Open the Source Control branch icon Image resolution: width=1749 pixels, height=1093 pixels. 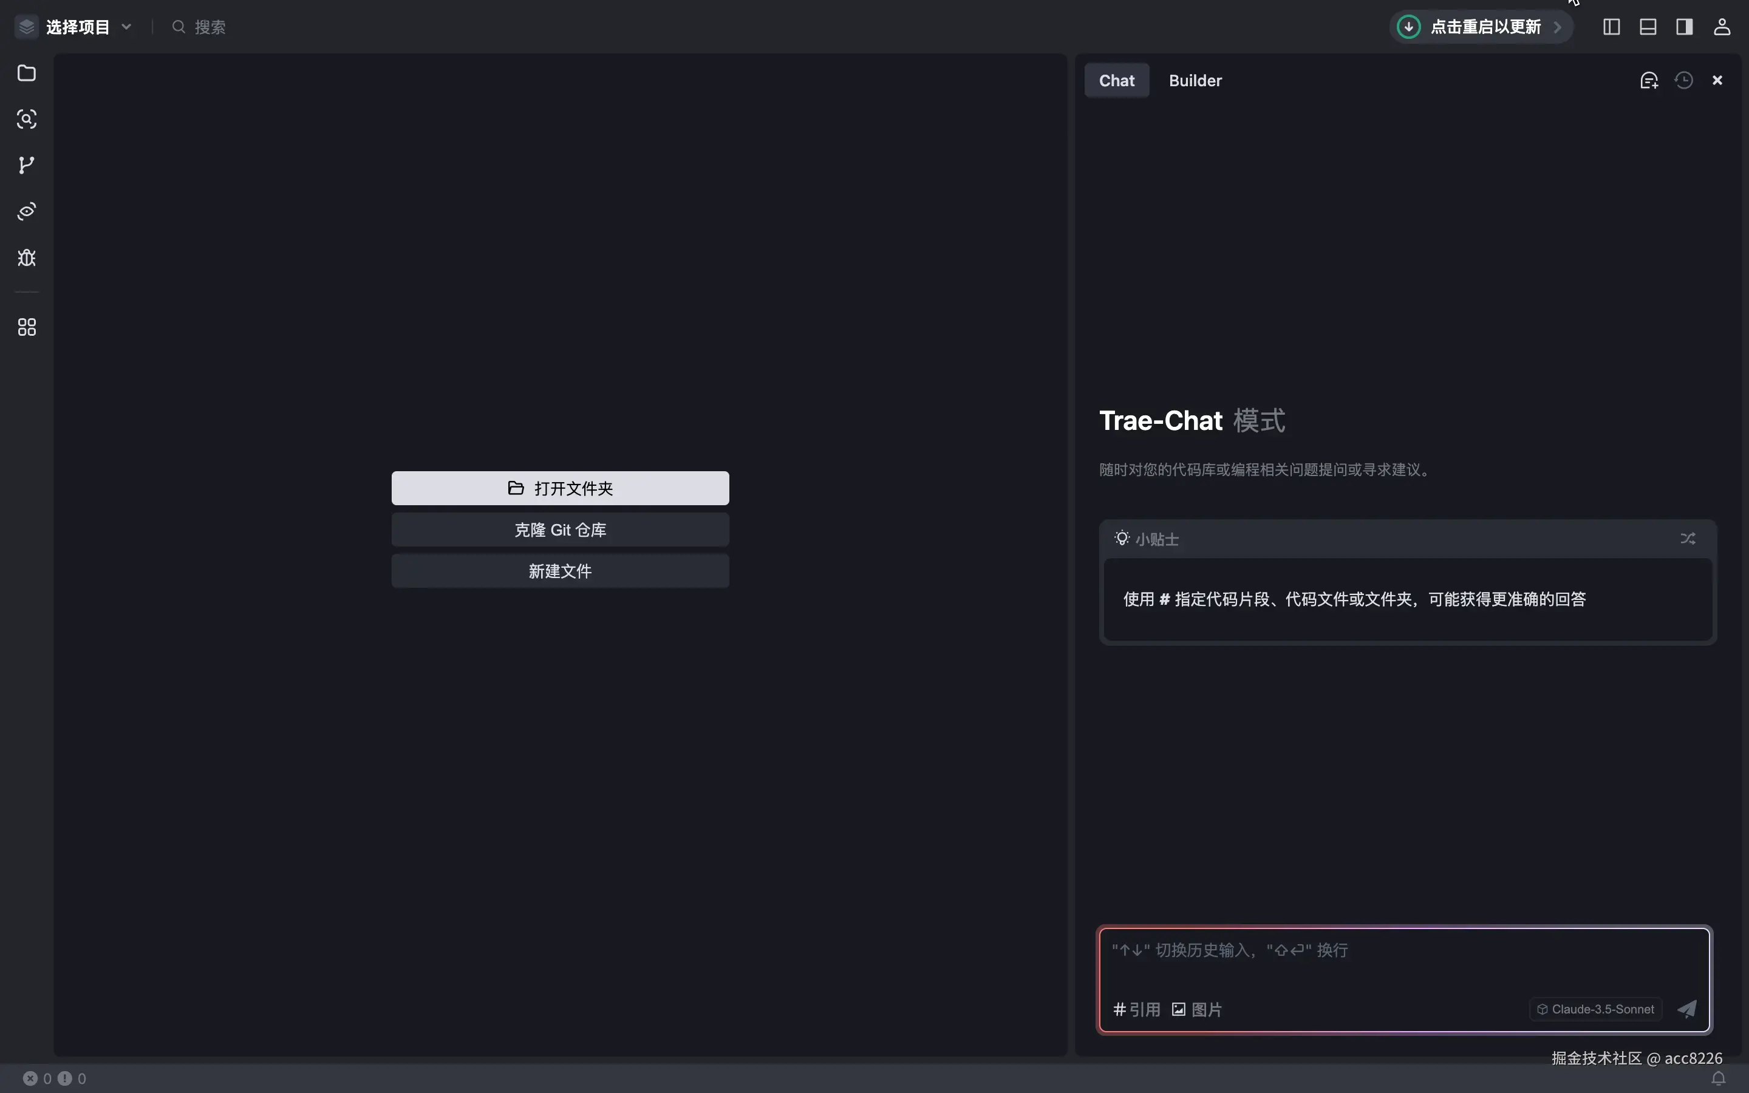(27, 166)
